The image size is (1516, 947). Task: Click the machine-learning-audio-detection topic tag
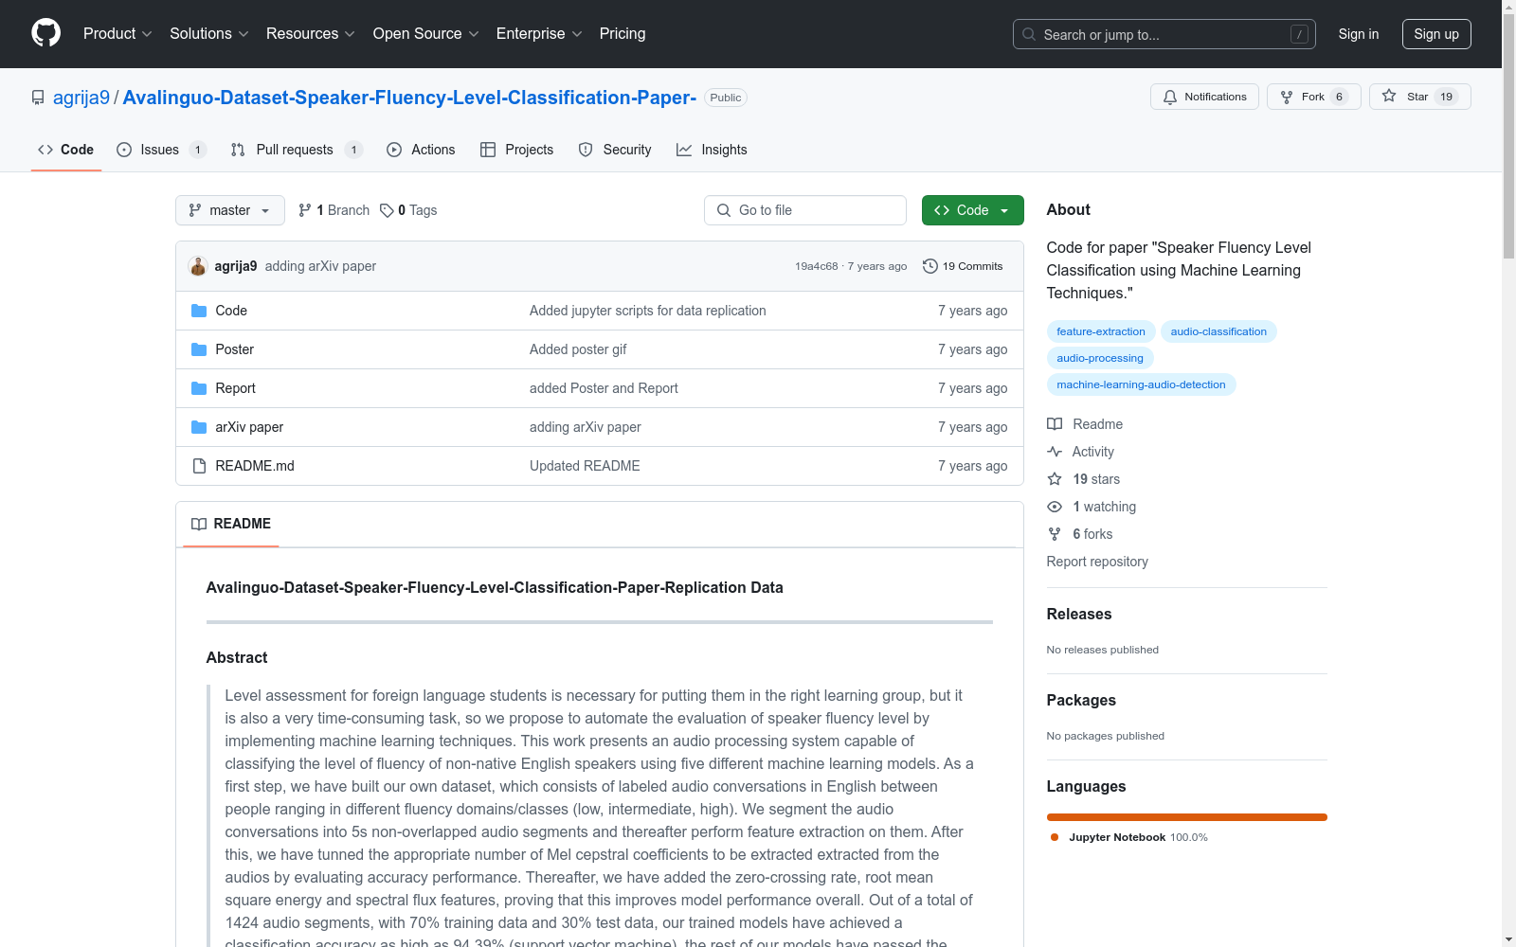point(1141,384)
